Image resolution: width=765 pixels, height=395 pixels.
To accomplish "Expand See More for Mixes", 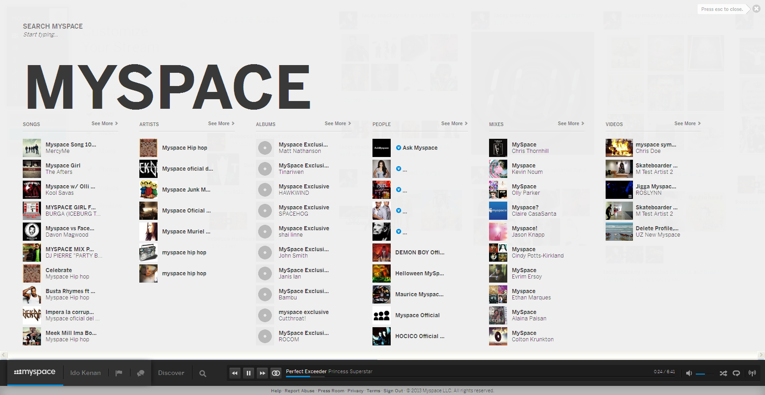I will click(x=571, y=123).
